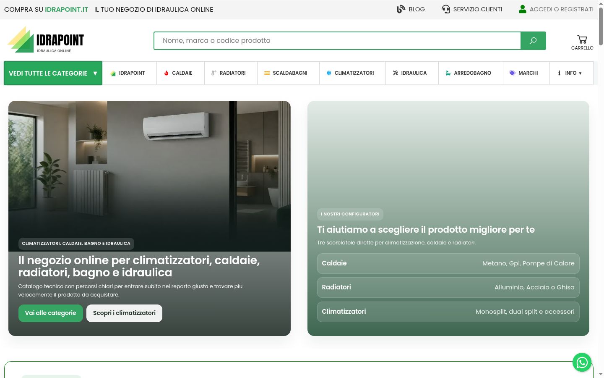Open the shopping cart icon

(582, 39)
